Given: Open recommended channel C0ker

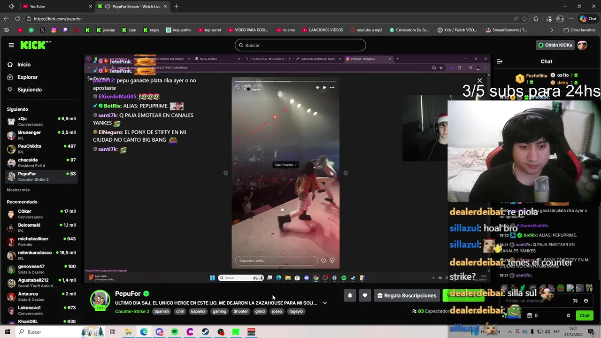Looking at the screenshot, I should click(41, 214).
